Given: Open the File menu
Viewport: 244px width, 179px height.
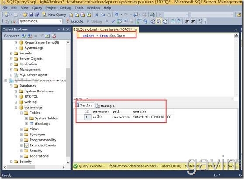Looking at the screenshot, I should click(5, 8).
